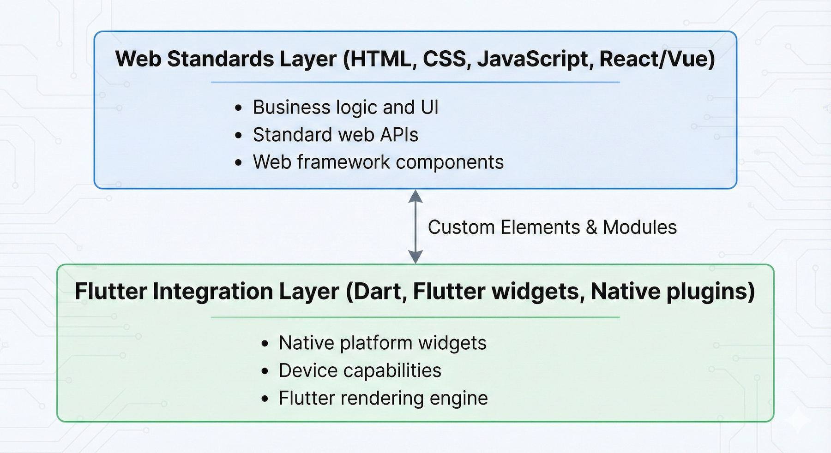The height and width of the screenshot is (453, 831).
Task: Click the 'Device capabilities' bullet item
Action: (x=360, y=370)
